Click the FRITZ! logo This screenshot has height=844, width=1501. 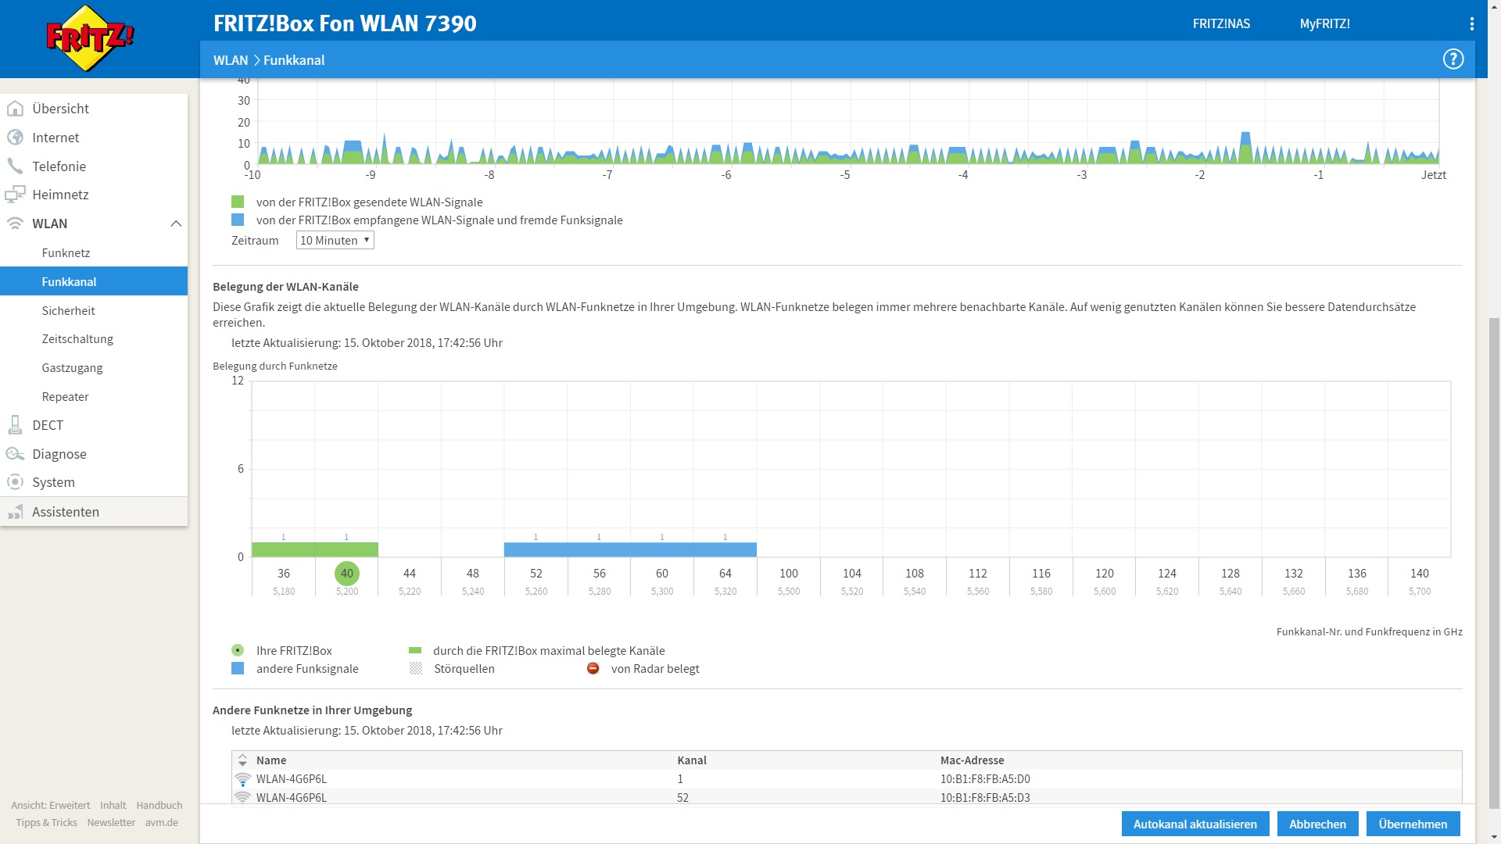(x=90, y=38)
